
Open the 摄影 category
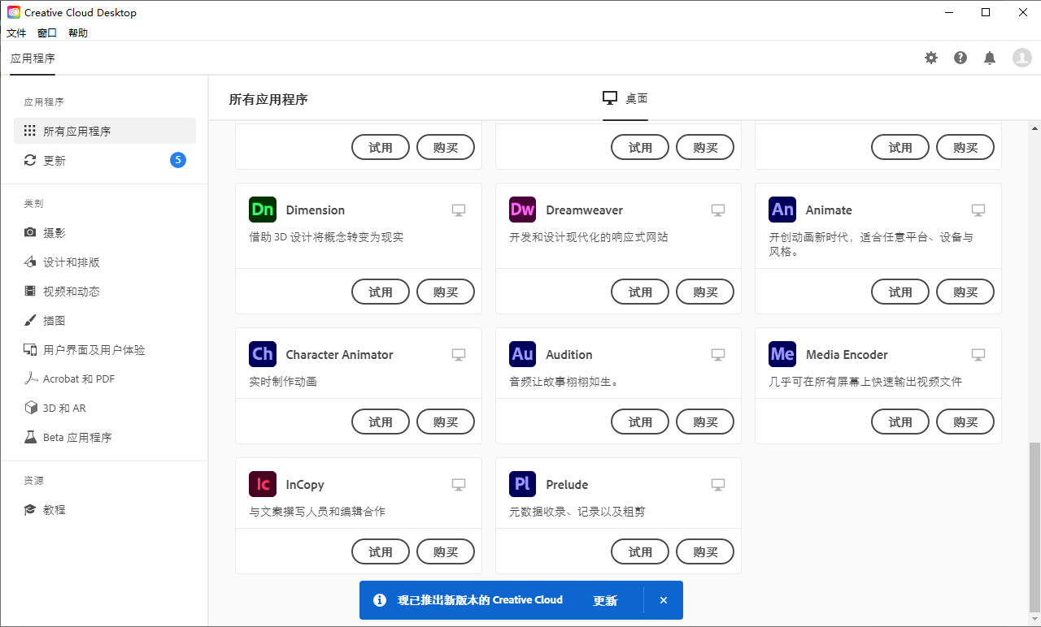click(105, 232)
